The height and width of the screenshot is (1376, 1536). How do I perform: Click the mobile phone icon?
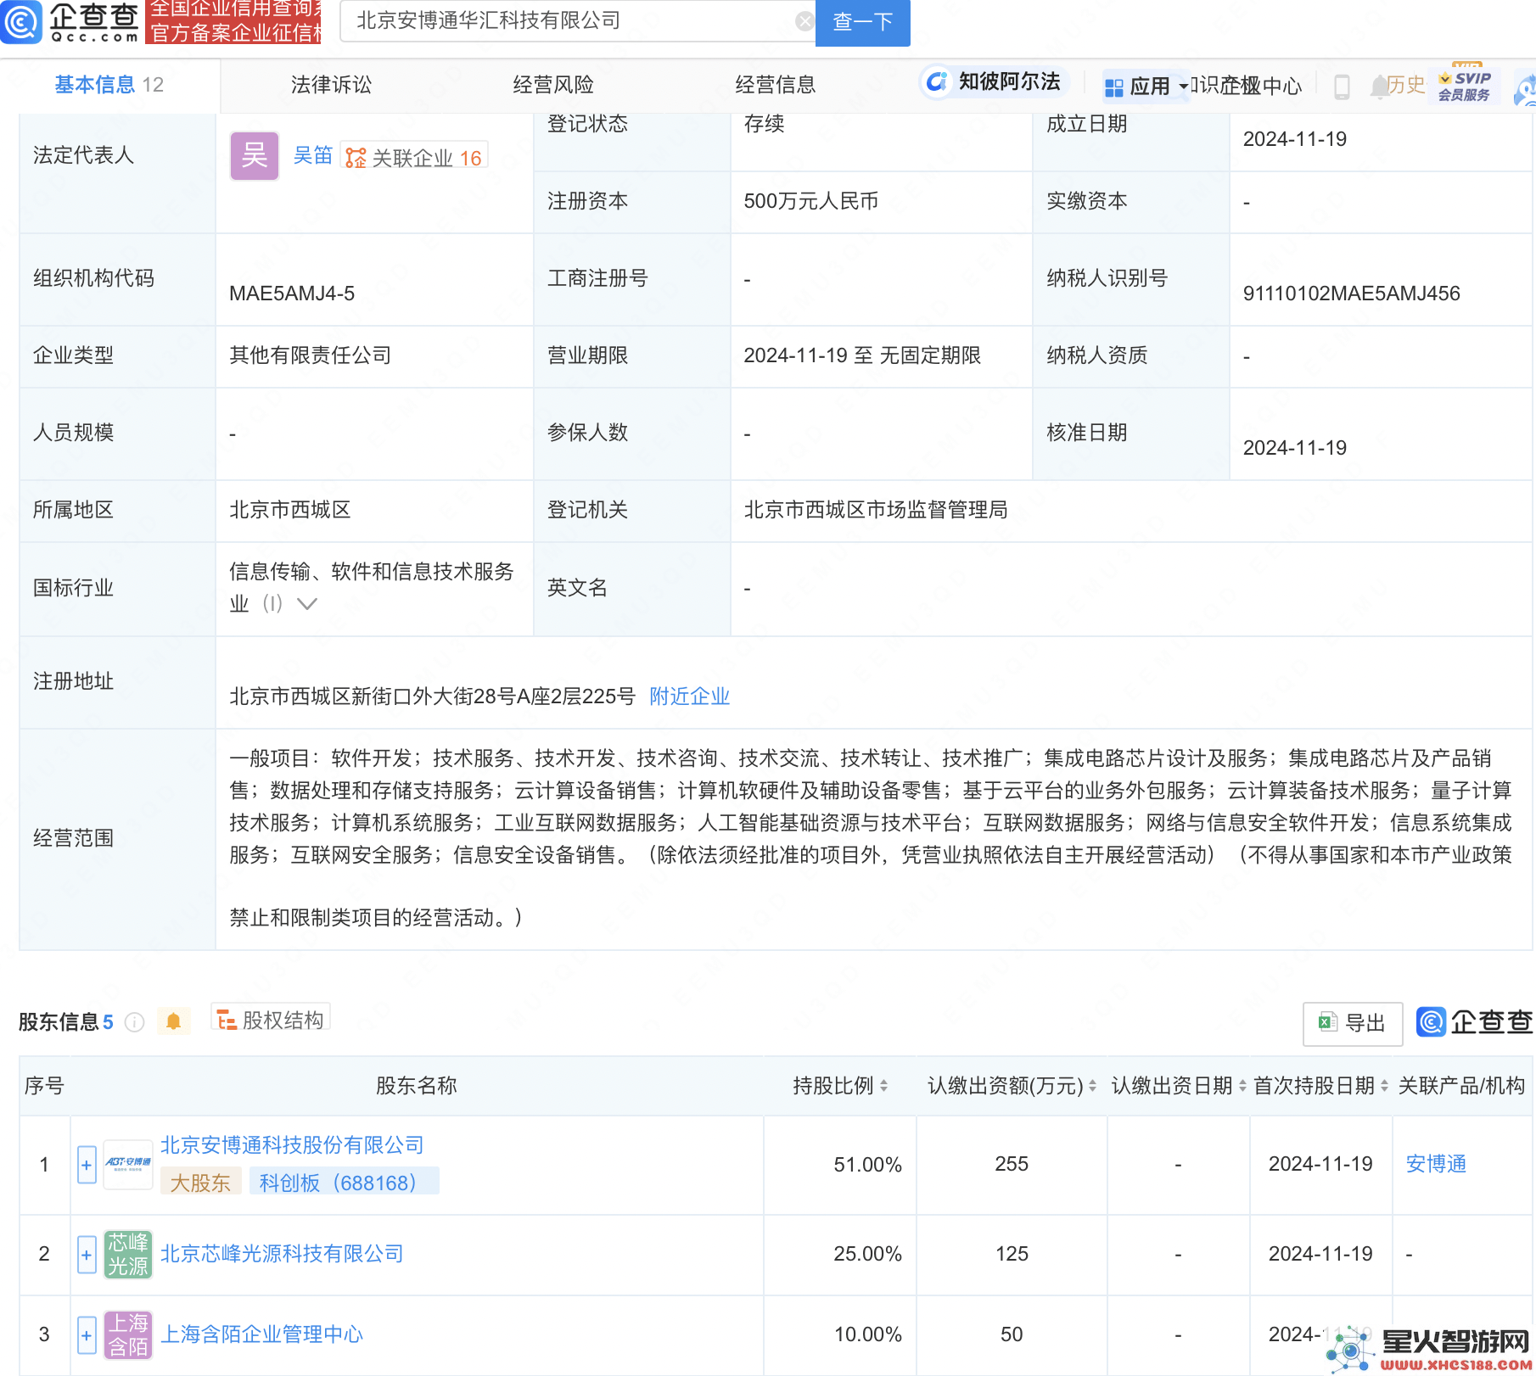[1342, 87]
